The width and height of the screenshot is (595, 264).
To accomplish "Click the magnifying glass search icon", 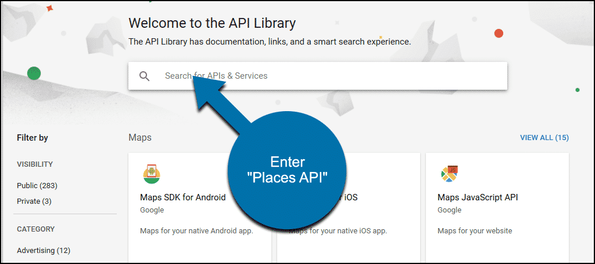I will click(144, 76).
